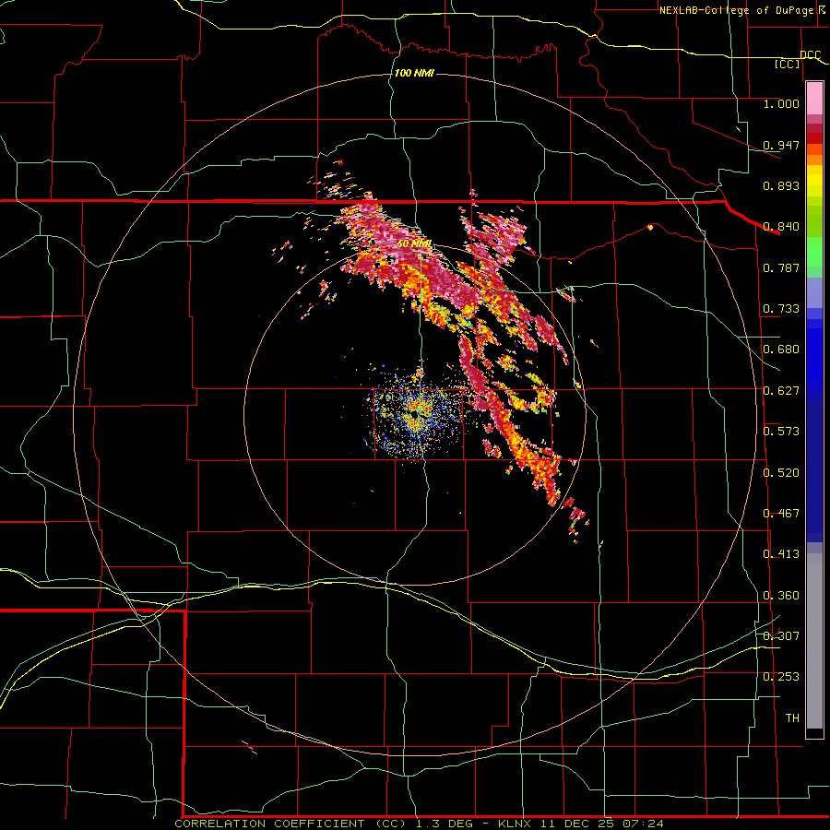Click the lavender segment of the color bar

(814, 292)
